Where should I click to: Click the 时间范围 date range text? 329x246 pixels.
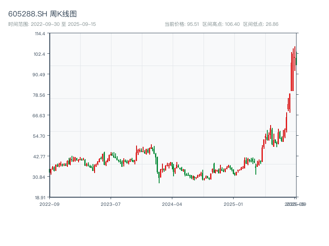pos(52,24)
